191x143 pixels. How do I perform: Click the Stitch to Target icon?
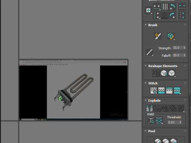point(154,91)
